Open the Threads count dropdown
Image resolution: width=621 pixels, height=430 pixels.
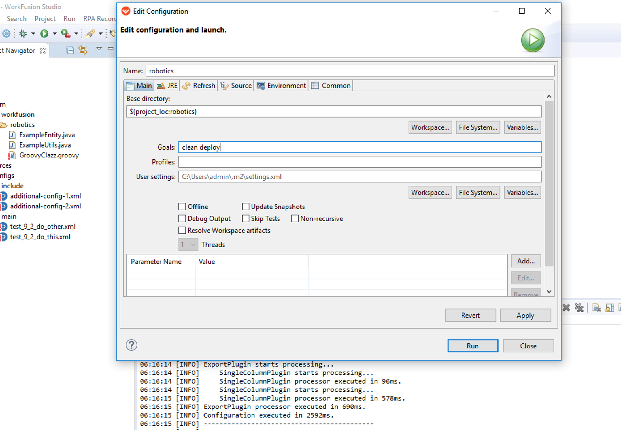[188, 244]
